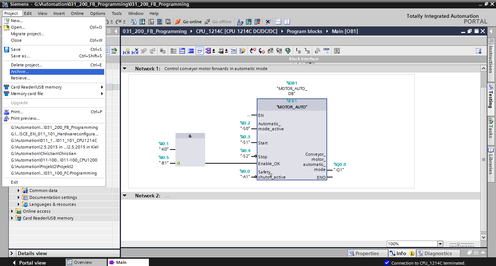Click the Open all networks icon
This screenshot has height=266, width=496.
(182, 51)
